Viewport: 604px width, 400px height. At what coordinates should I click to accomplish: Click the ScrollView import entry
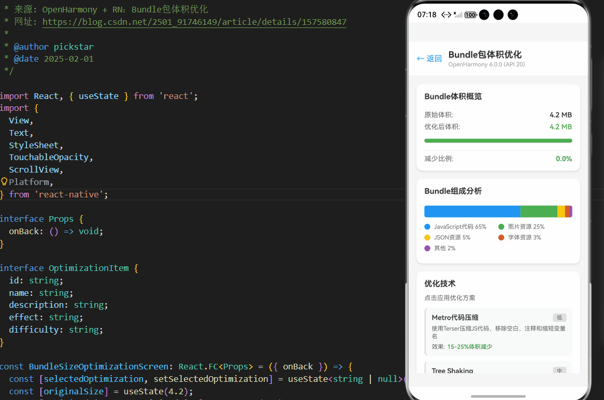point(34,169)
